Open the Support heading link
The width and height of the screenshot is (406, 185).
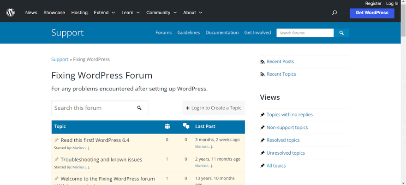coord(67,33)
